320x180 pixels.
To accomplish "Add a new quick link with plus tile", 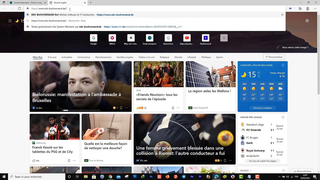I will pyautogui.click(x=224, y=38).
